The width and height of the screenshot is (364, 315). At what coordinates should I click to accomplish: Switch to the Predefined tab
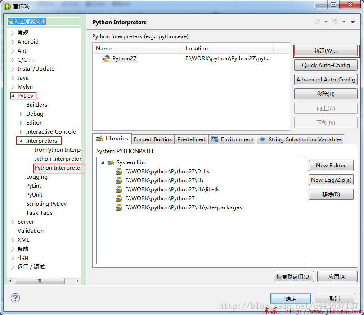[191, 139]
